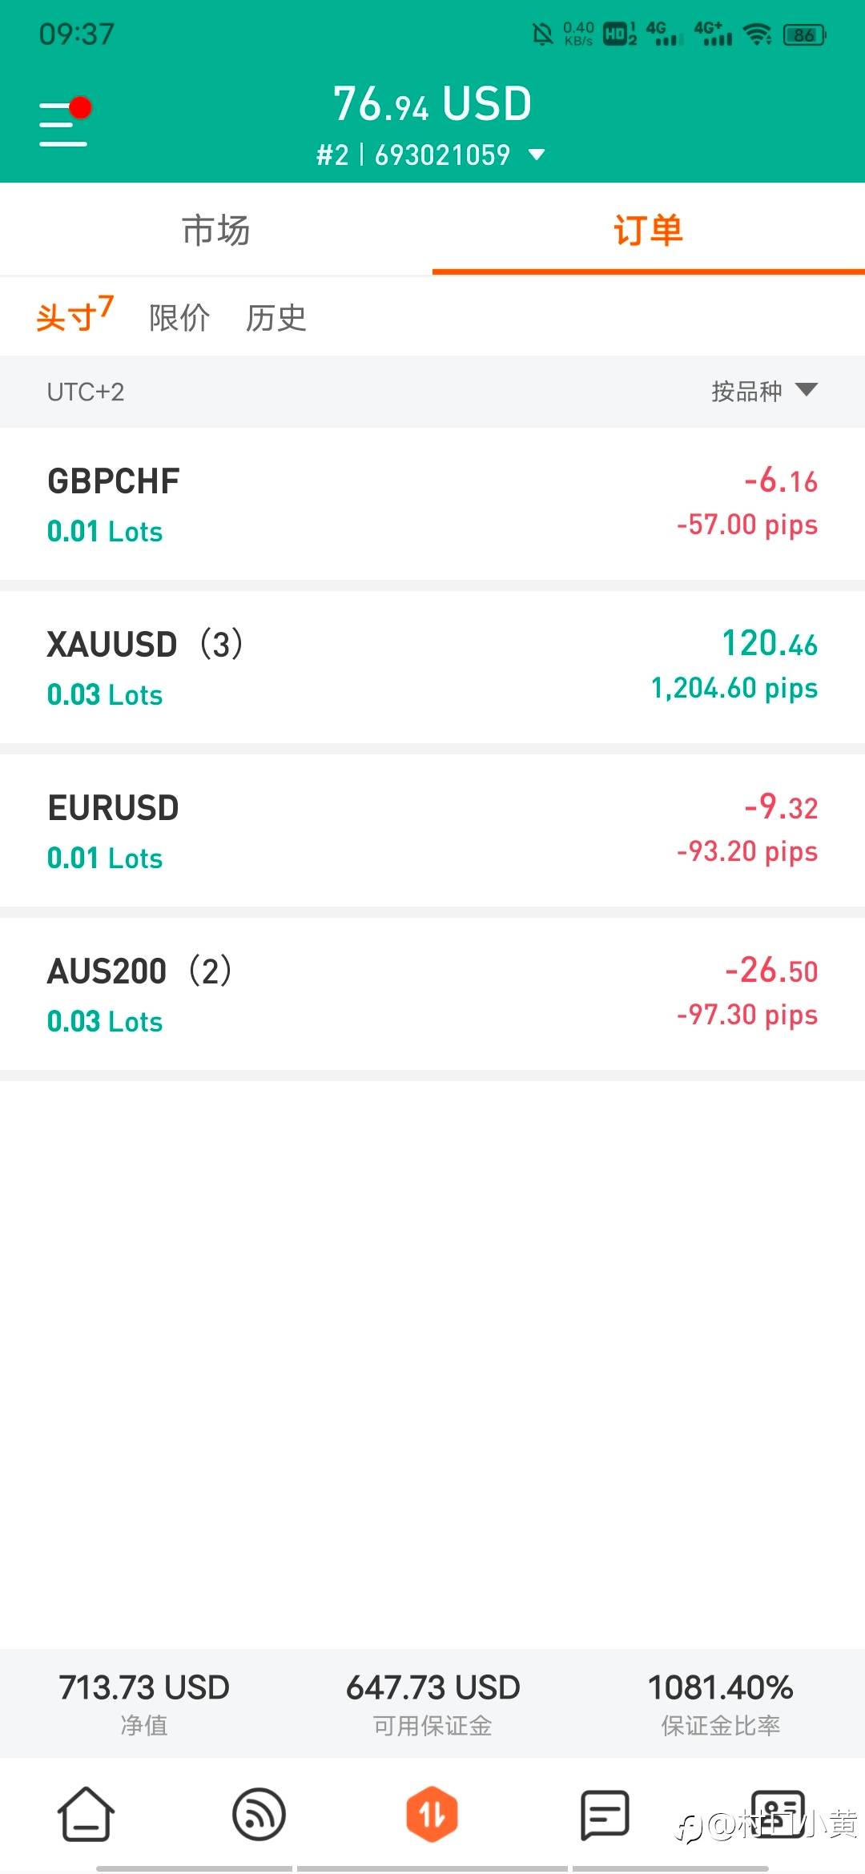Switch to the 市场 tab
This screenshot has height=1874, width=865.
click(x=216, y=230)
